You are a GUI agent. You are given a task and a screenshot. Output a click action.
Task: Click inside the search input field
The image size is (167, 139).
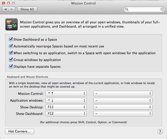(144, 10)
